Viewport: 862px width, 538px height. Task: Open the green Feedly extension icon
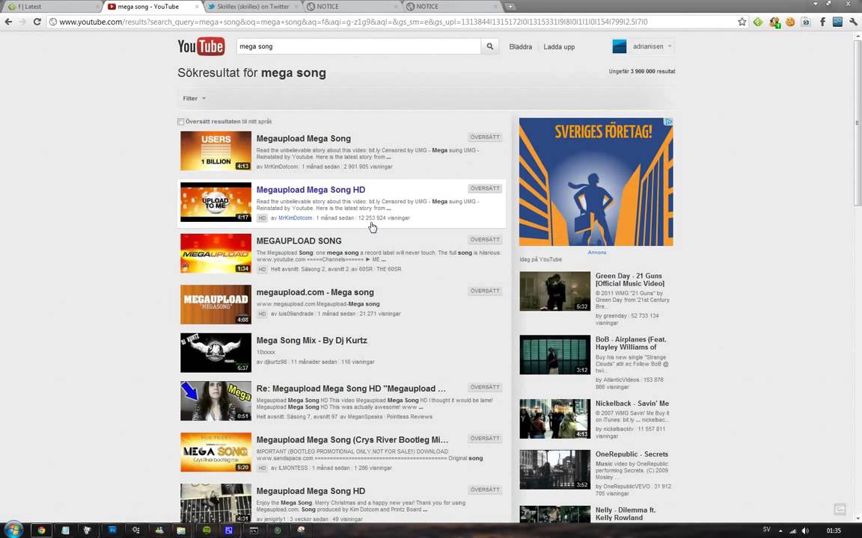(758, 22)
